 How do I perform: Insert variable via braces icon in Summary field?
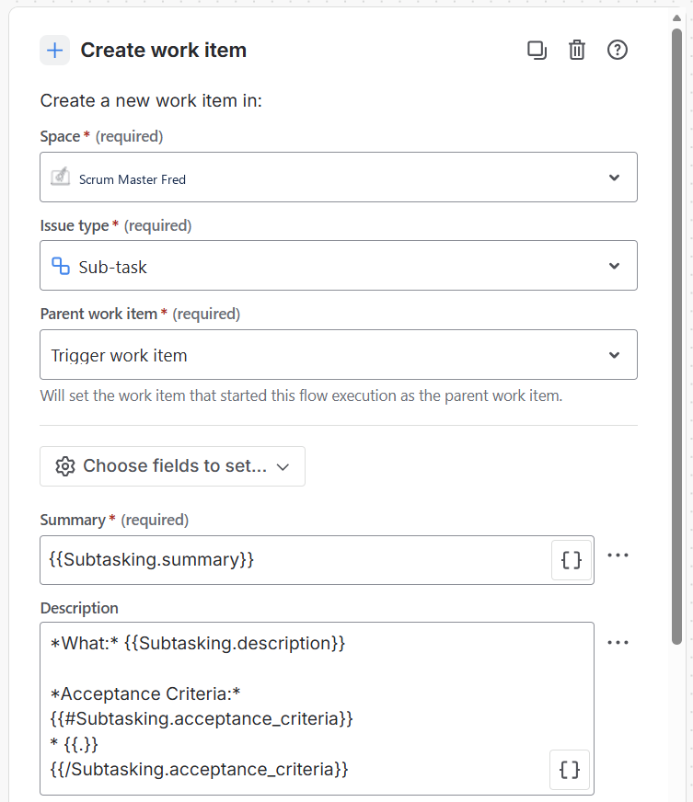(x=572, y=560)
